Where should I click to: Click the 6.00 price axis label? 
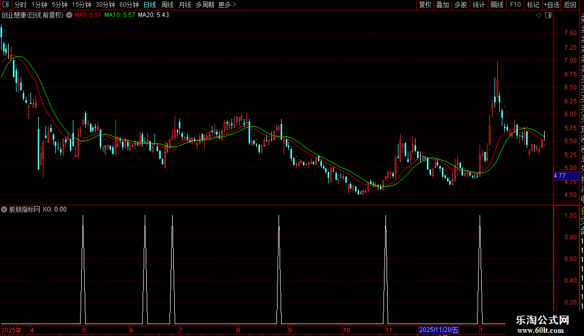pos(570,114)
